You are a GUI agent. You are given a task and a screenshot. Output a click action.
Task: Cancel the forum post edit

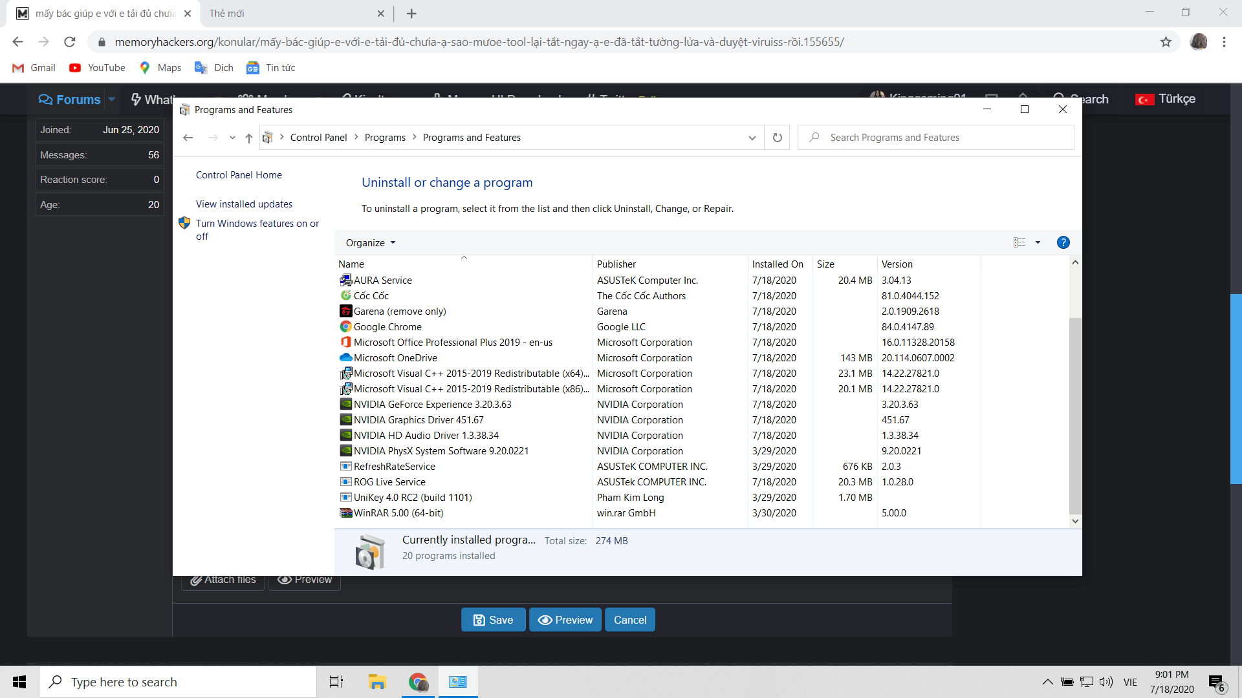[630, 620]
